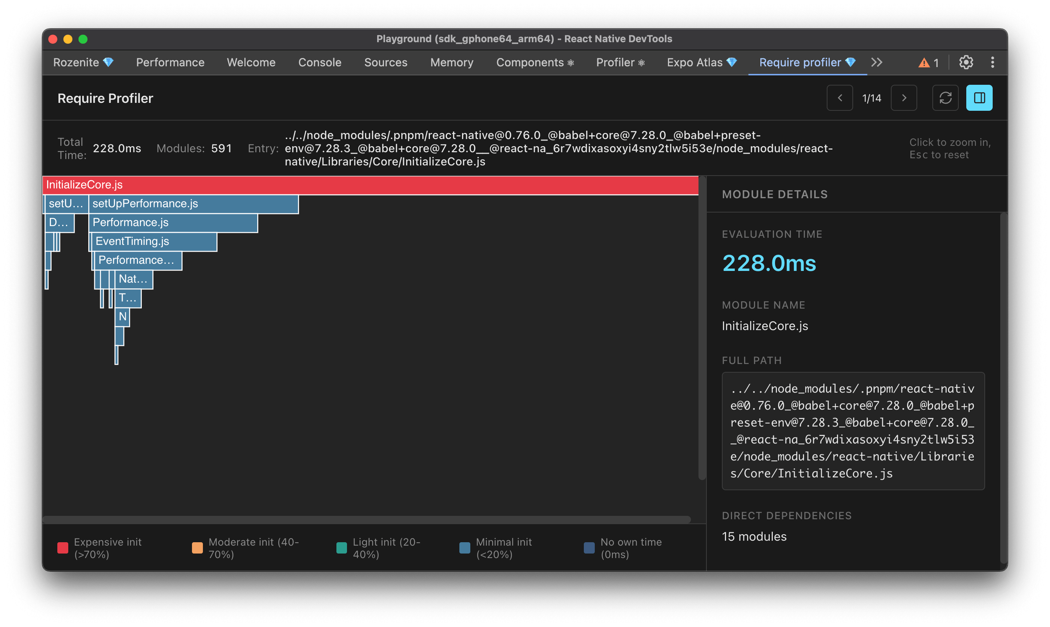Open the Console tab
This screenshot has height=627, width=1050.
tap(320, 63)
